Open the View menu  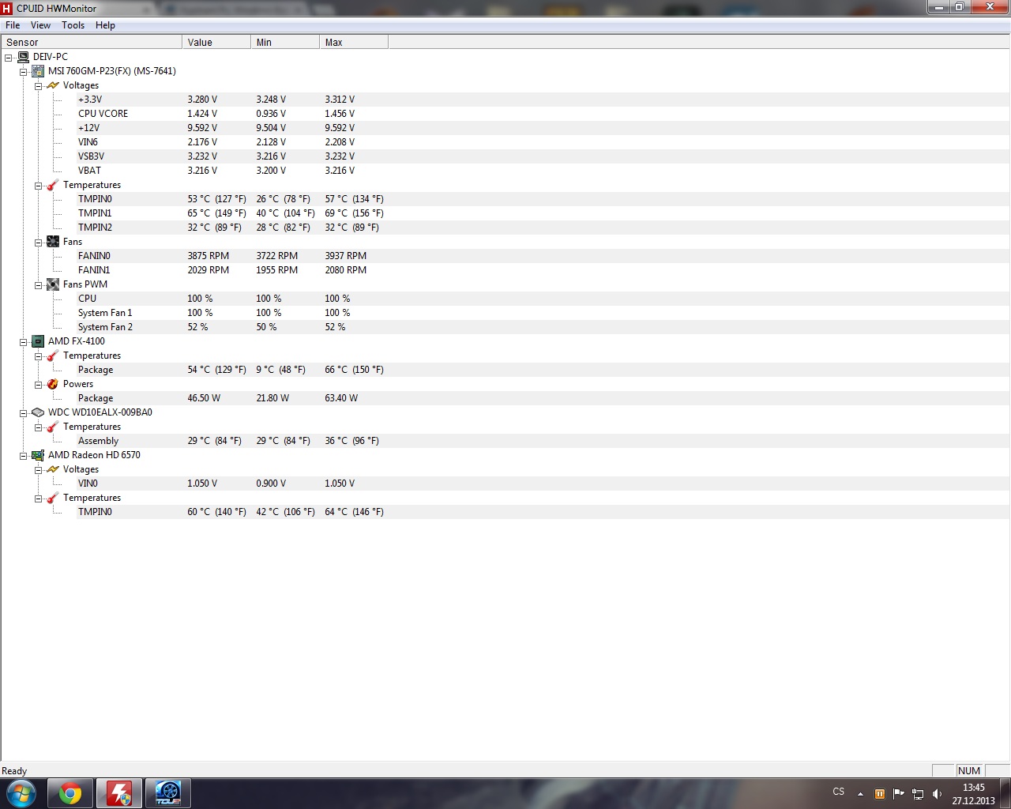tap(40, 25)
